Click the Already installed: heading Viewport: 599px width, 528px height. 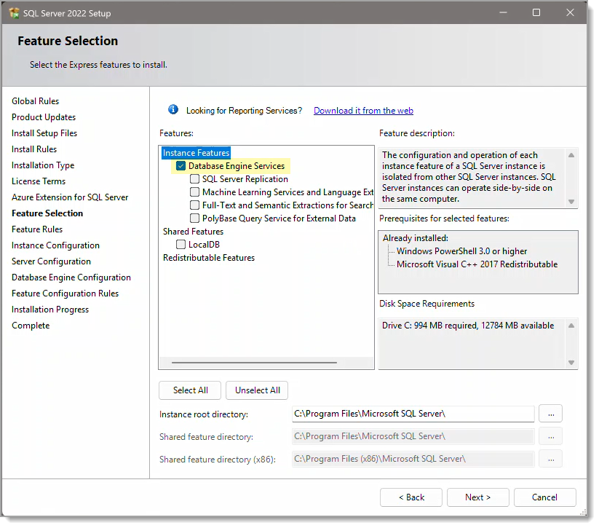click(x=416, y=238)
